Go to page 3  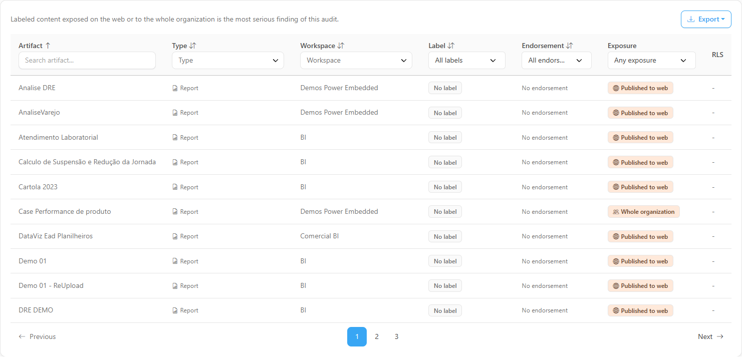[x=396, y=337]
